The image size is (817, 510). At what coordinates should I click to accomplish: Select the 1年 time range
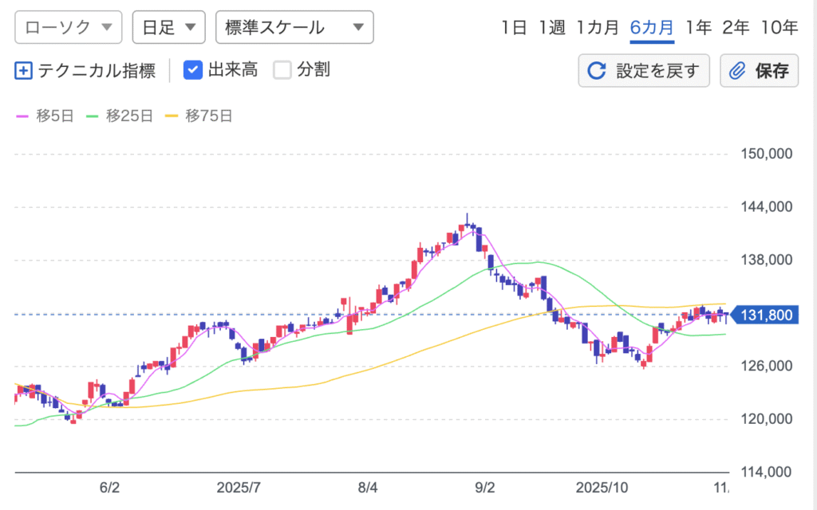pyautogui.click(x=698, y=27)
